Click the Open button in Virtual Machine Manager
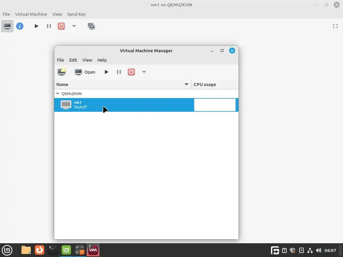 [85, 72]
